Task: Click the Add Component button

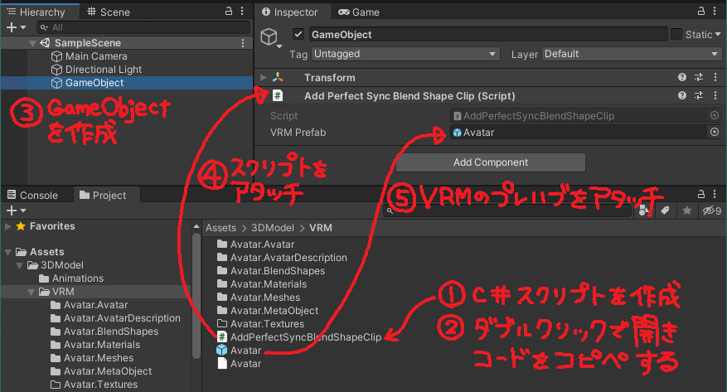Action: (x=491, y=162)
